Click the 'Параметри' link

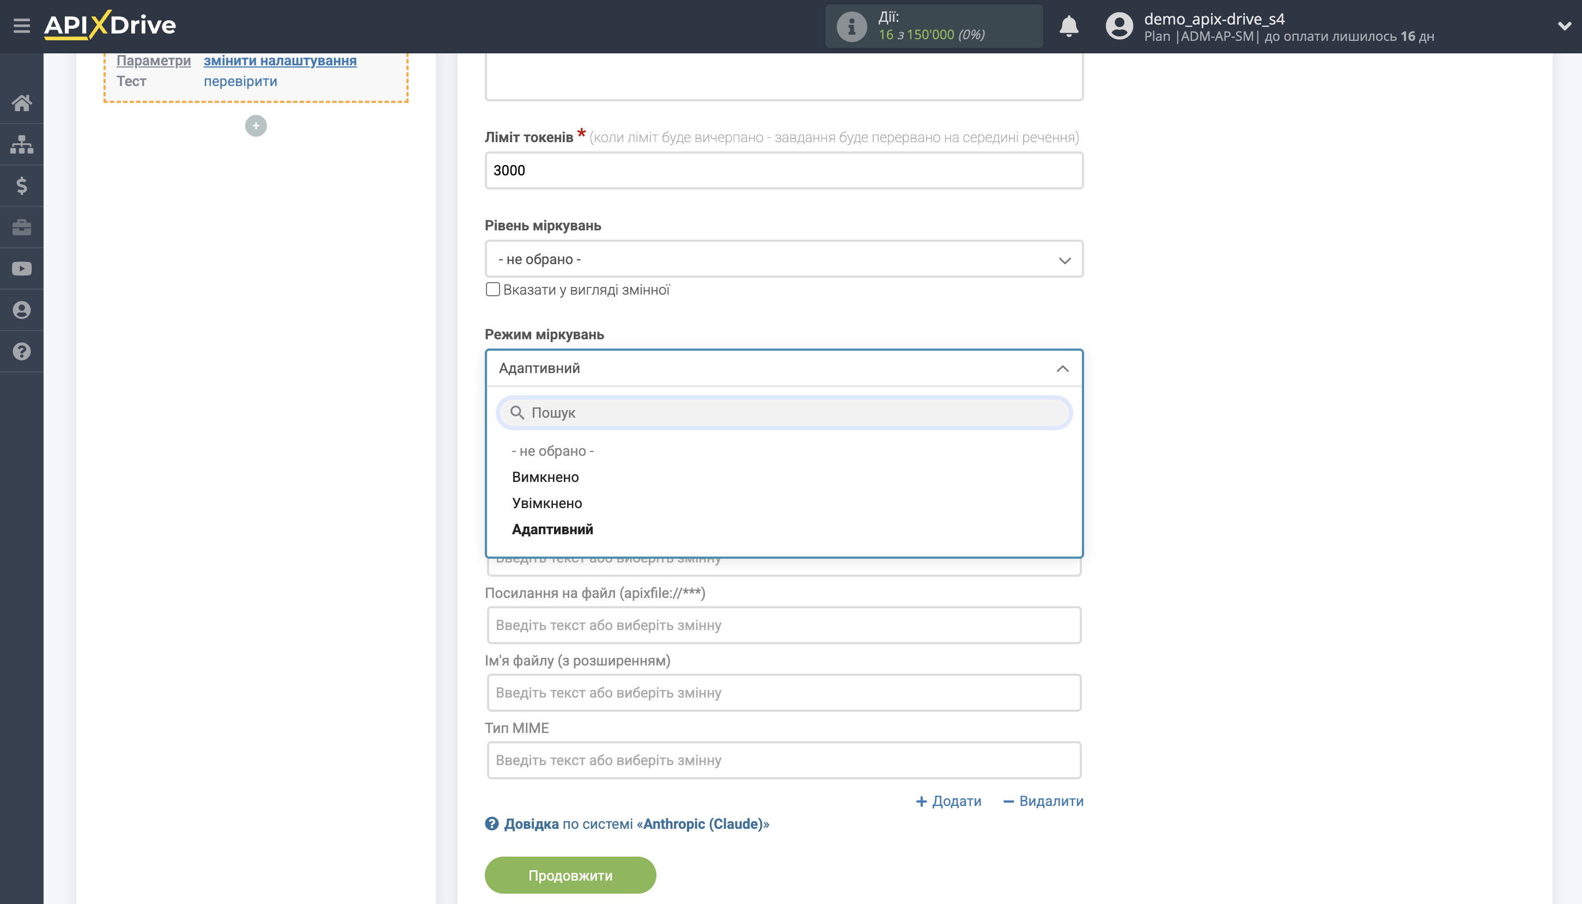point(154,60)
